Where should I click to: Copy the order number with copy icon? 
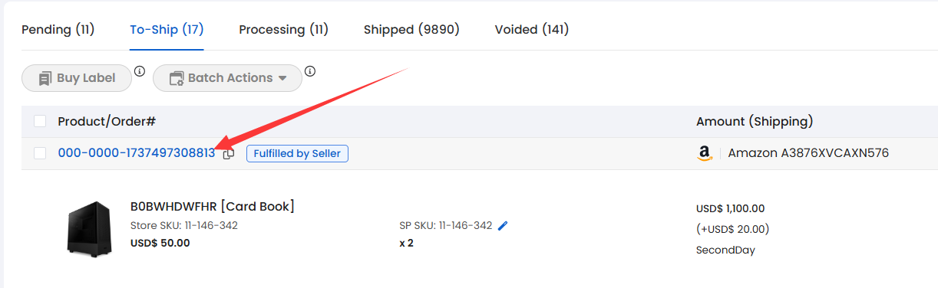pyautogui.click(x=229, y=154)
